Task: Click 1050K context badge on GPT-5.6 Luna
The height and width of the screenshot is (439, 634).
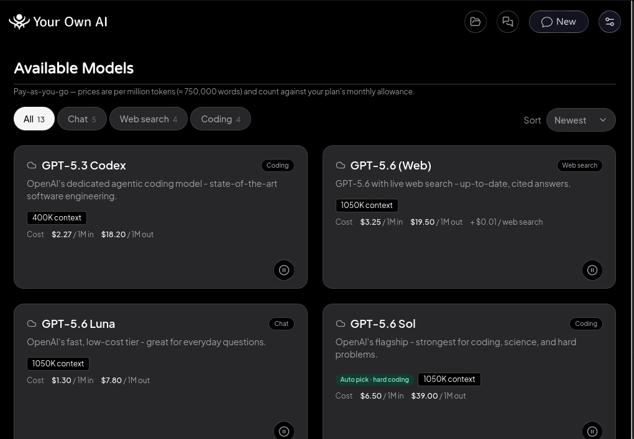Action: [58, 363]
